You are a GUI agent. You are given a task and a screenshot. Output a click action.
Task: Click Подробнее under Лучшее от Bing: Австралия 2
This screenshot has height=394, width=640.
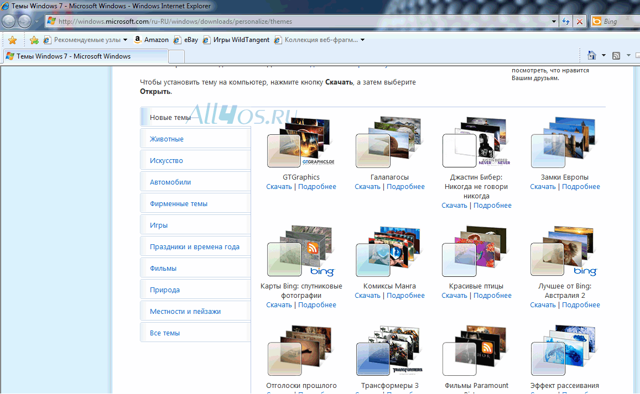[x=581, y=305]
